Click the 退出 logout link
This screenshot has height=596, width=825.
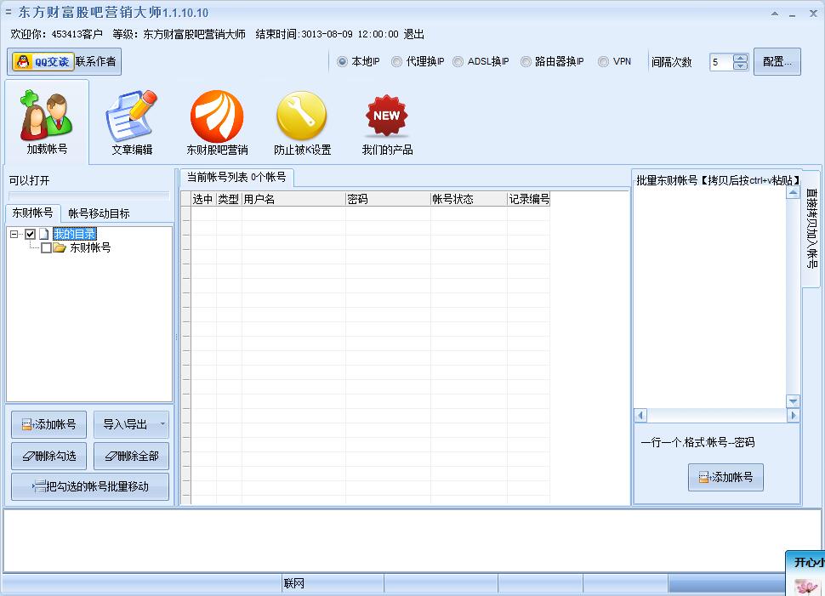pyautogui.click(x=414, y=34)
